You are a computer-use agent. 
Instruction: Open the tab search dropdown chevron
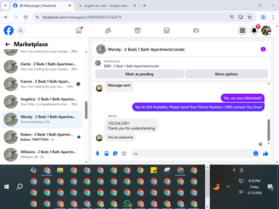pyautogui.click(x=6, y=6)
